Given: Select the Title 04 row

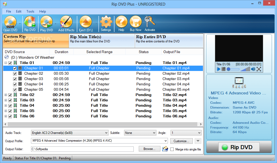Looking at the screenshot, I should click(103, 105).
